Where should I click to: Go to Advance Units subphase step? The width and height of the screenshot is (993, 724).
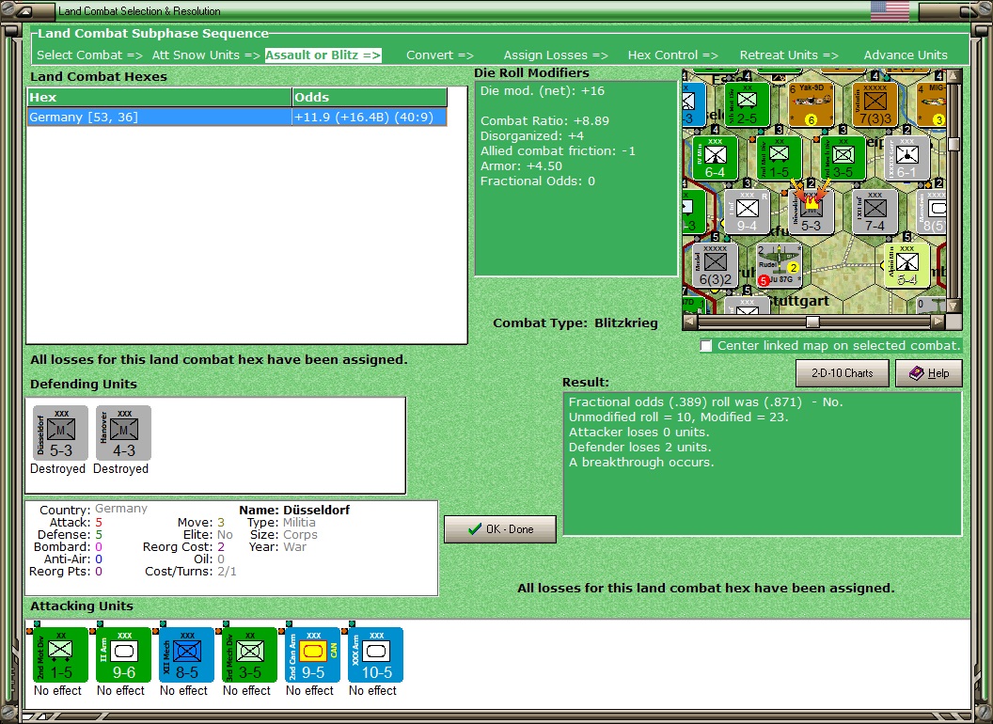(x=906, y=55)
